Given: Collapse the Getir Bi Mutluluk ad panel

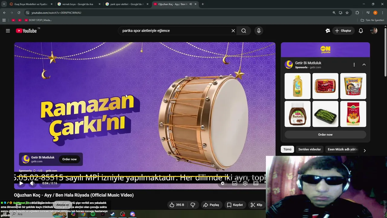Looking at the screenshot, I should (x=364, y=64).
